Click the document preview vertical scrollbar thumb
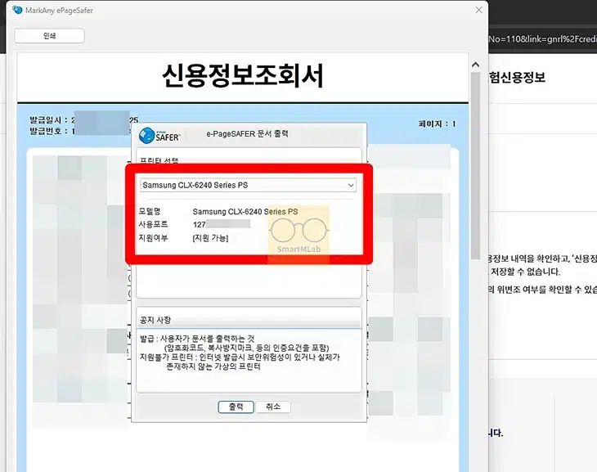This screenshot has height=472, width=597. point(475,166)
